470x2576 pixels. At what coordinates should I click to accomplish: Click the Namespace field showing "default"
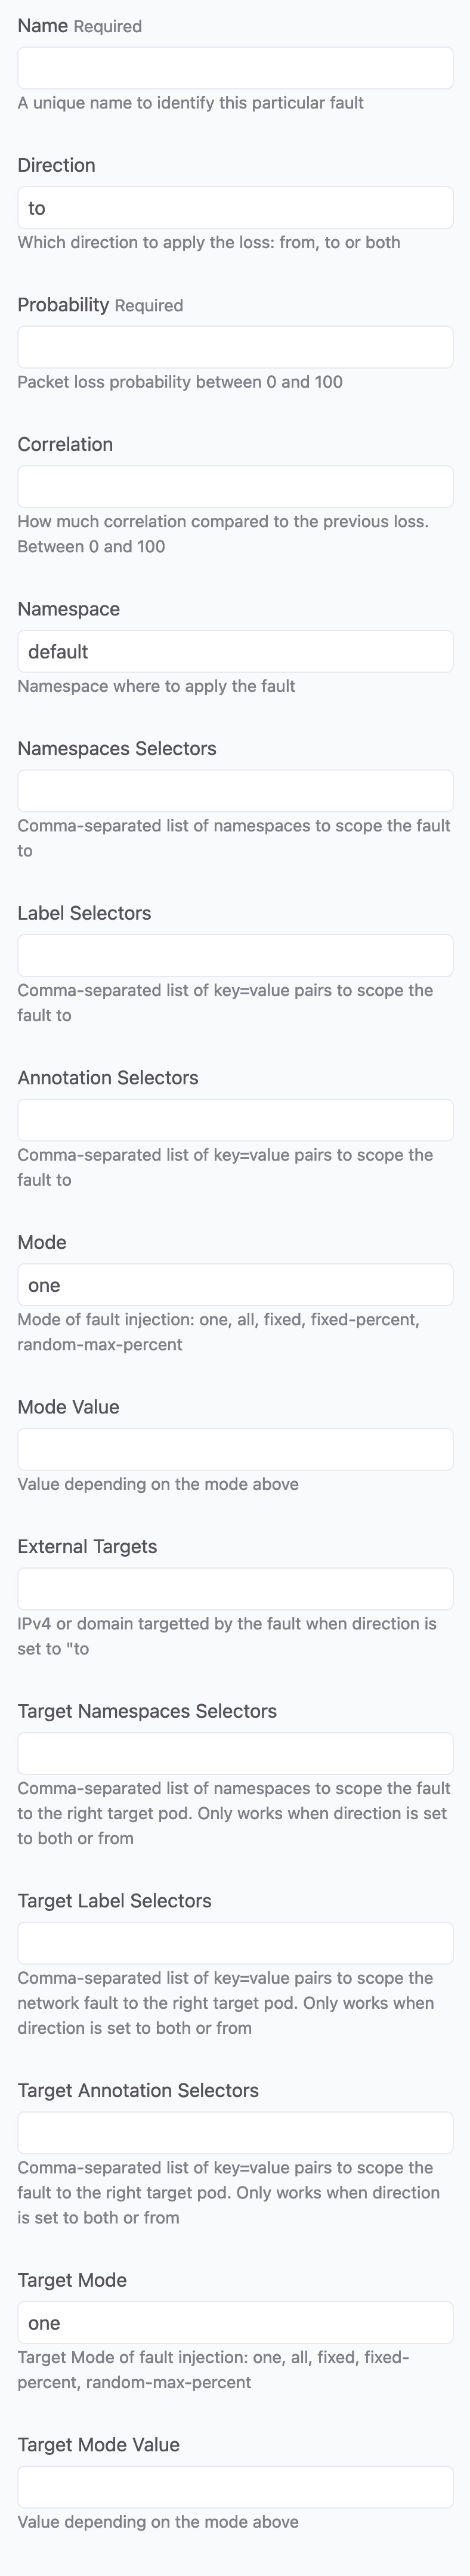tap(235, 651)
